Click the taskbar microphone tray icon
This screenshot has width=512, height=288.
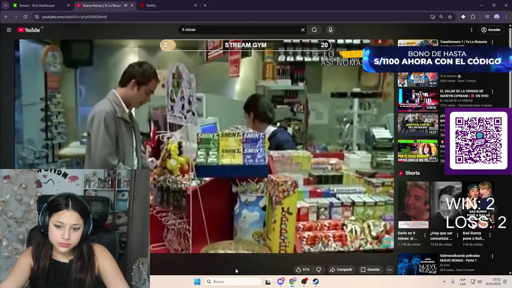[x=453, y=282]
